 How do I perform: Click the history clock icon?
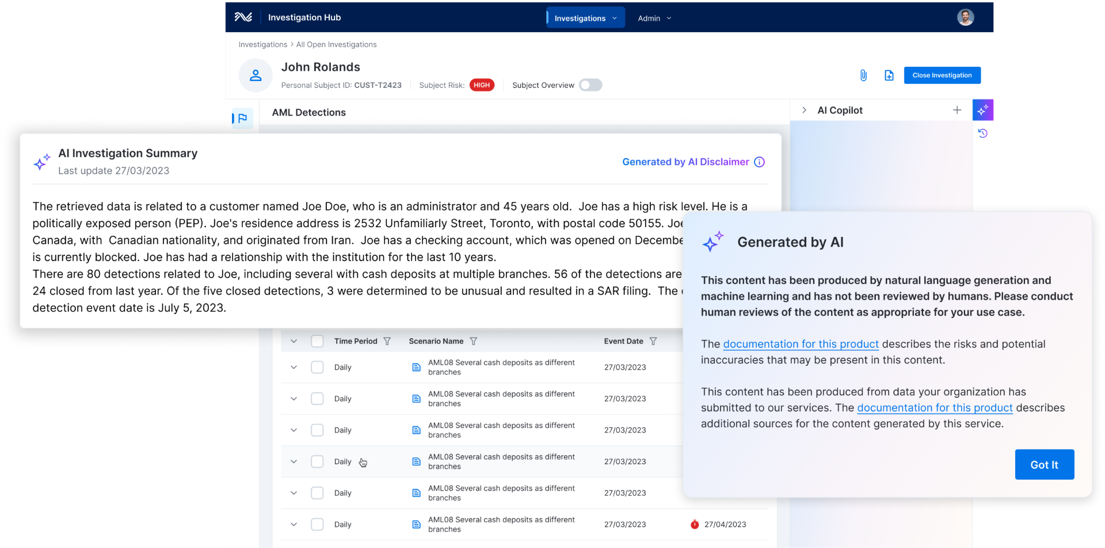982,133
